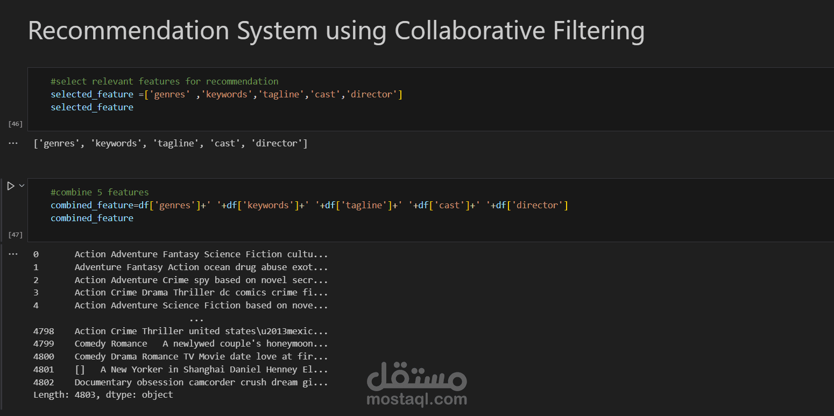Click the '#combine 5 features' comment

[100, 192]
